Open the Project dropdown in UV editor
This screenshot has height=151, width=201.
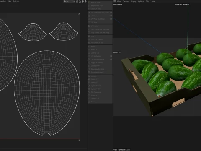(x=69, y=1)
